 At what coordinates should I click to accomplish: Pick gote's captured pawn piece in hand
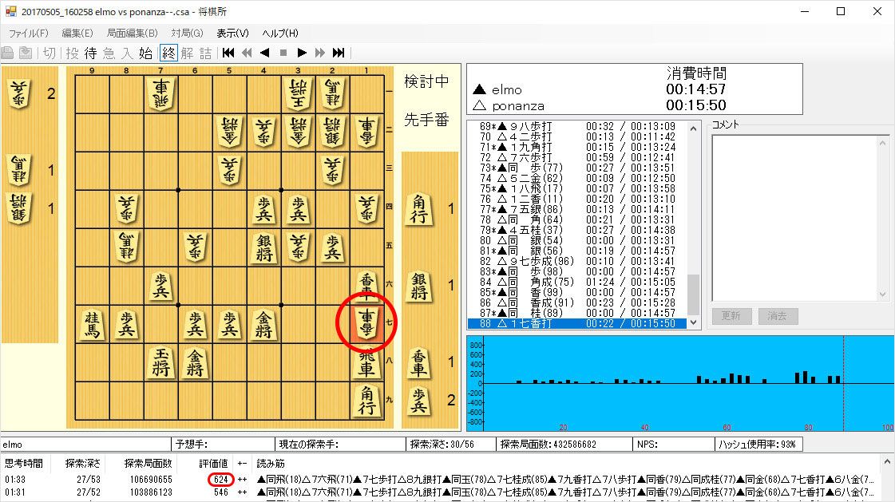coord(19,93)
